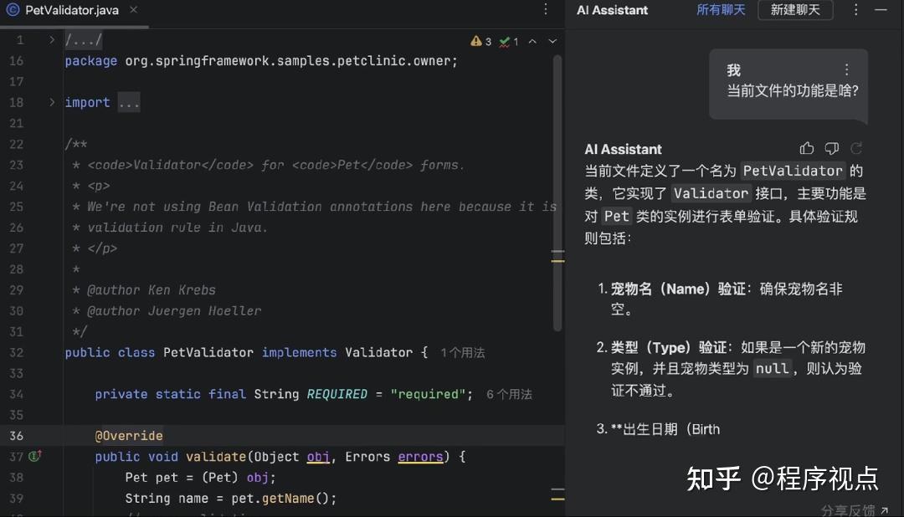Start a 新建聊天 new chat
904x517 pixels.
tap(794, 10)
